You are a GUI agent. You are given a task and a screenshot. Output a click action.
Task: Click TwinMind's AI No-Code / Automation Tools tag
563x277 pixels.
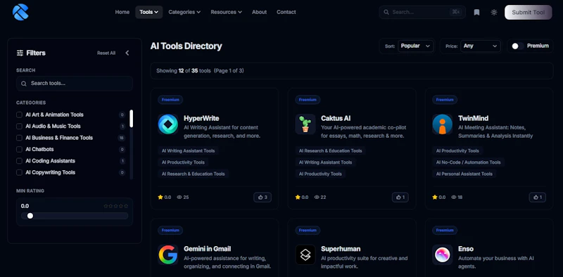coord(468,162)
